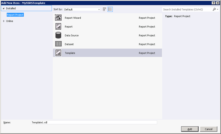Click 'Report Project' type in Data Source row
The image size is (221, 134).
pos(147,35)
